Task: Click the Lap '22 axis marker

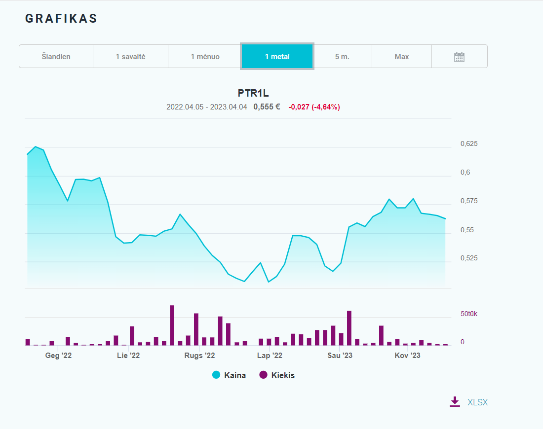Action: (270, 356)
